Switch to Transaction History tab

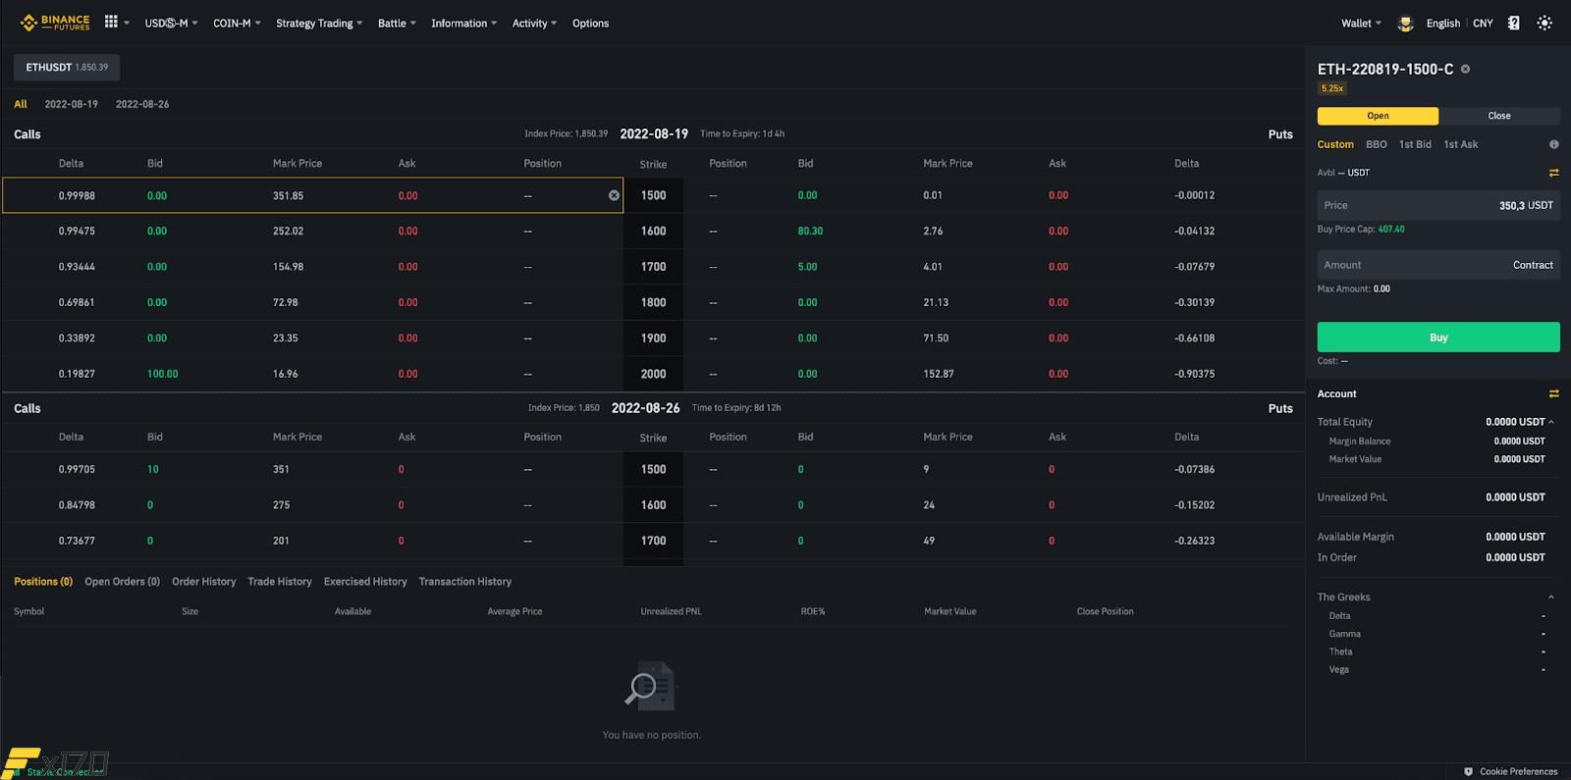pos(464,582)
